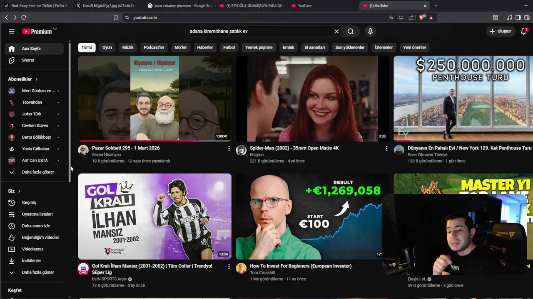Click the Oluştur create button

(x=501, y=31)
